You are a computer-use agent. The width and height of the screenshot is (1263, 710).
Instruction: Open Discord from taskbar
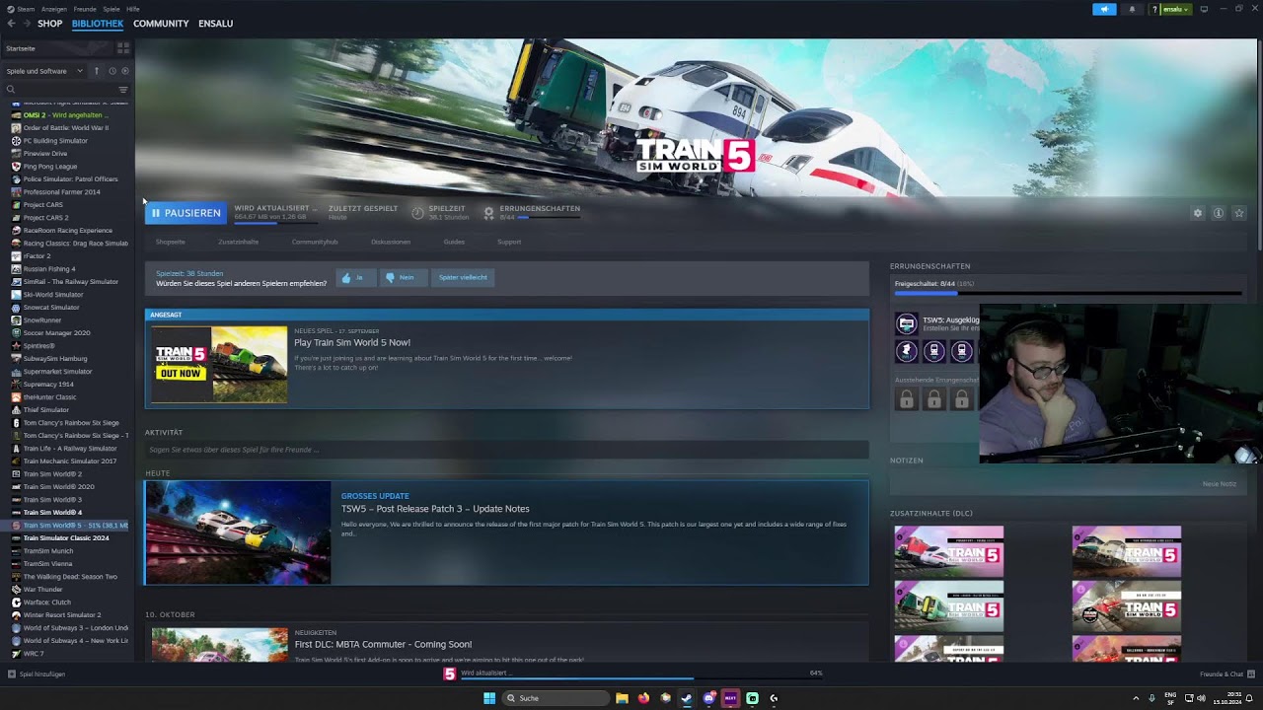pos(708,698)
